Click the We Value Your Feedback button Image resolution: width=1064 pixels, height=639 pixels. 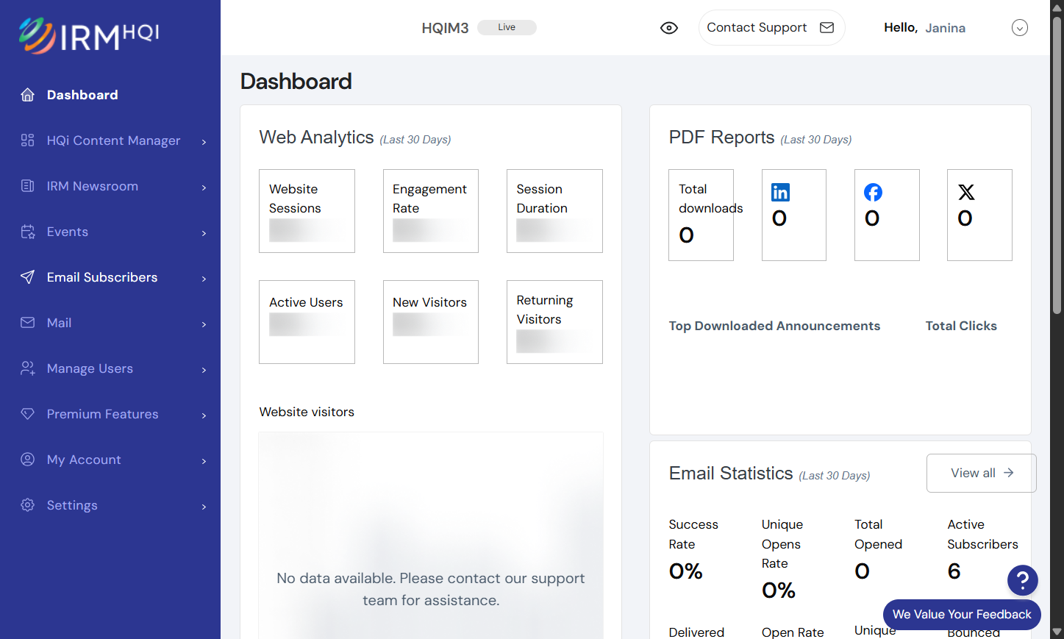tap(962, 615)
